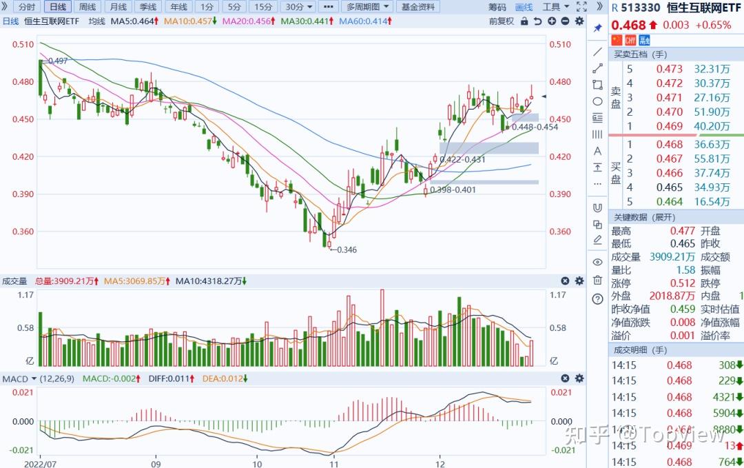This screenshot has width=744, height=468.
Task: Click the pencil edit drawing icon
Action: (x=597, y=240)
